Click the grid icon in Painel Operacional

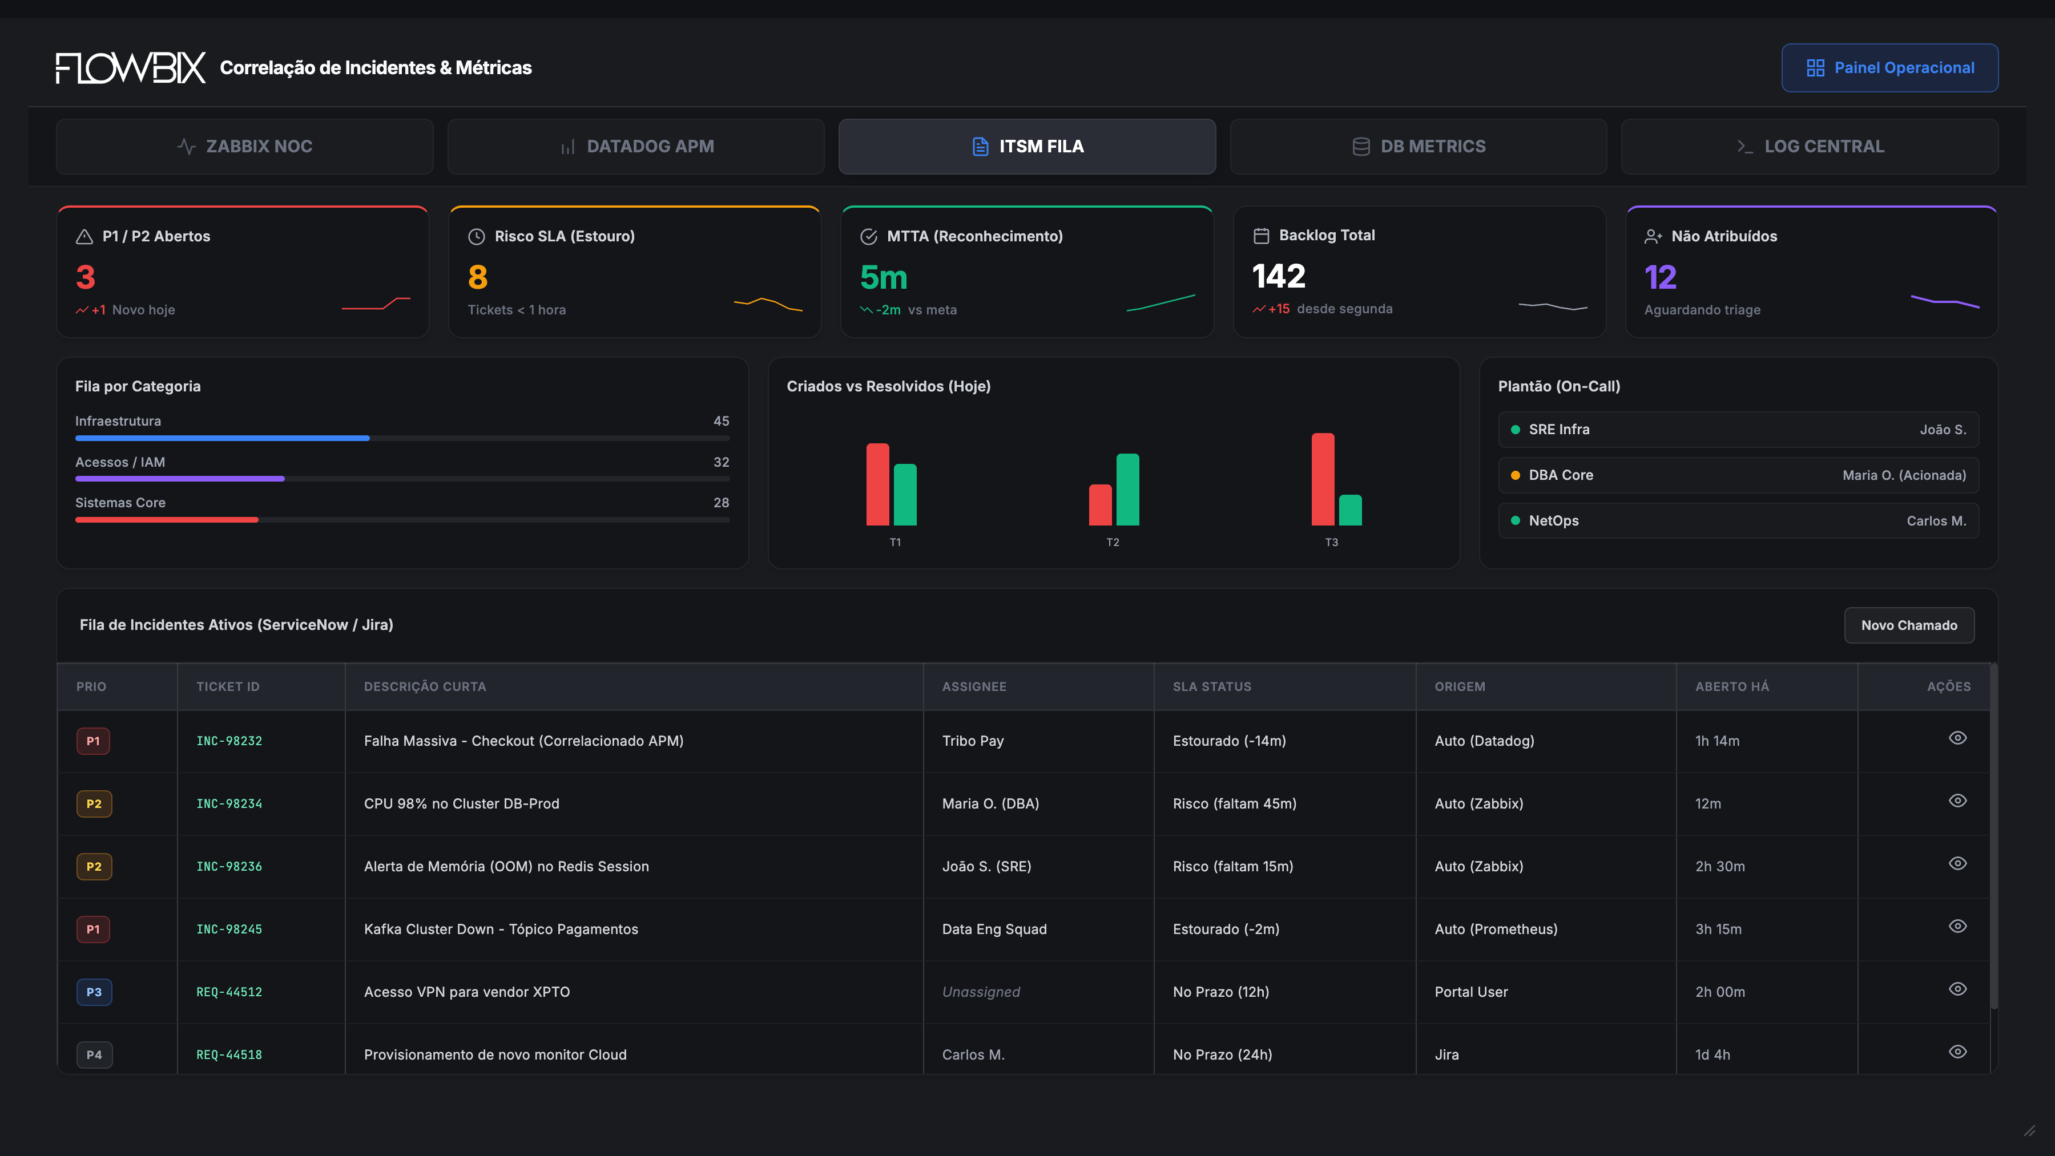(x=1815, y=68)
